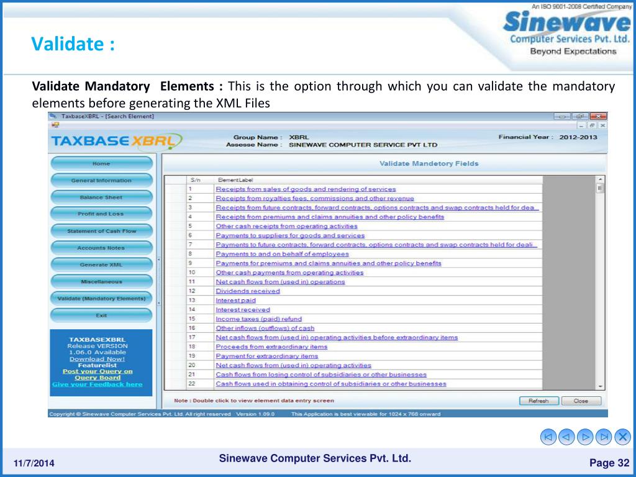Open Payments to suppliers for goods link
The image size is (636, 477).
point(290,235)
